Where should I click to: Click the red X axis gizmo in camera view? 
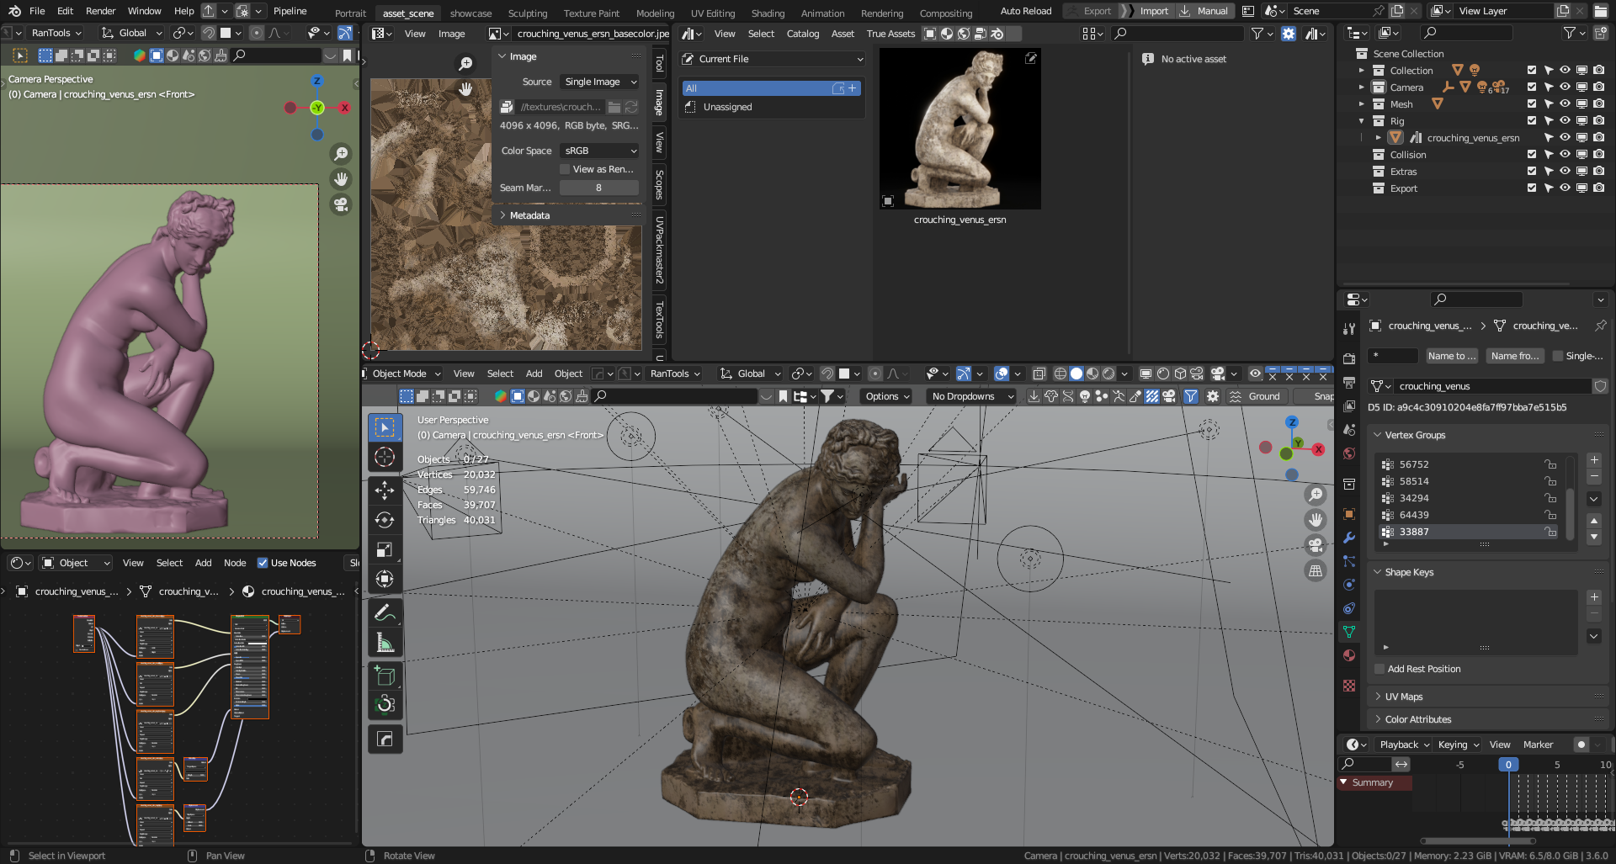point(344,108)
